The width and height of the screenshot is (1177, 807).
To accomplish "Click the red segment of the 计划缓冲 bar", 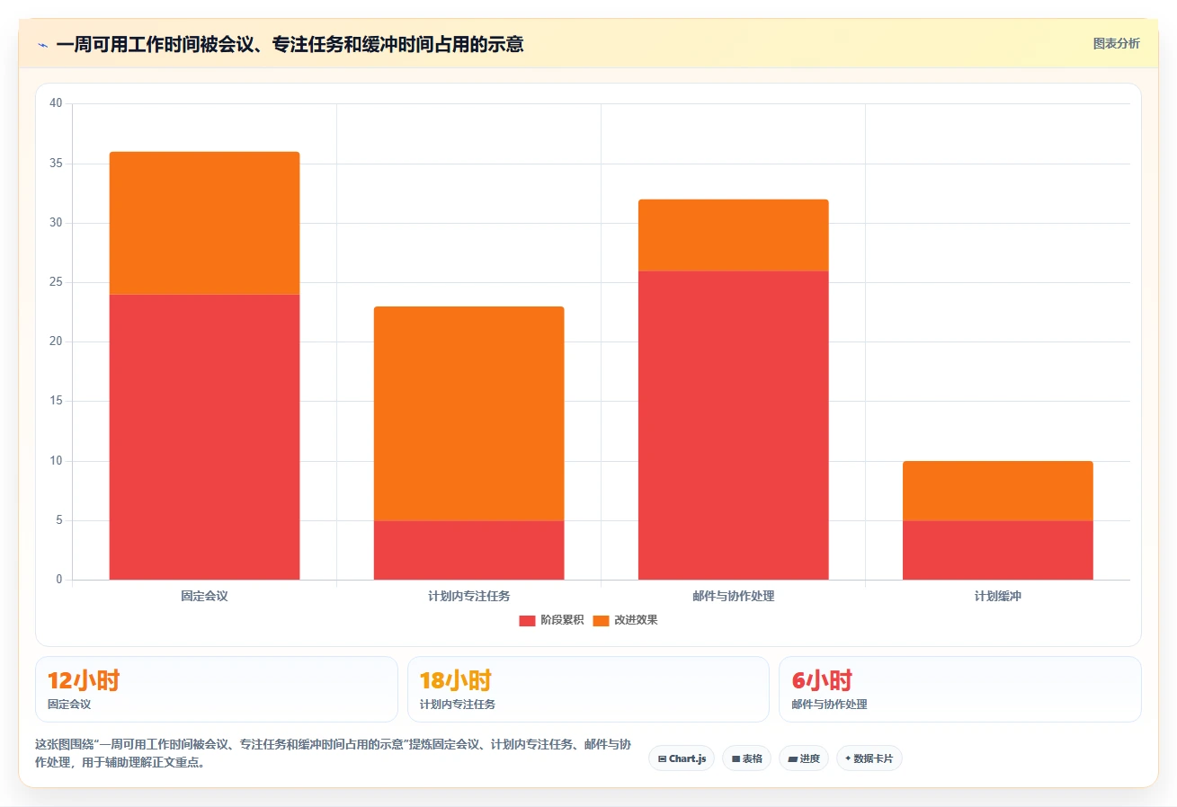I will 997,550.
